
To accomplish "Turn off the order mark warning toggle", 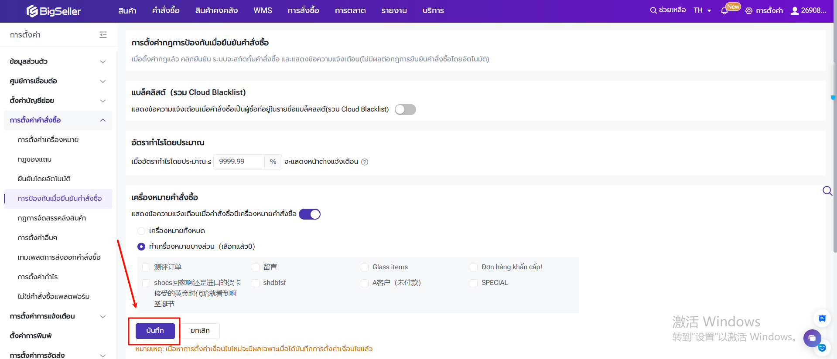I will pyautogui.click(x=310, y=214).
